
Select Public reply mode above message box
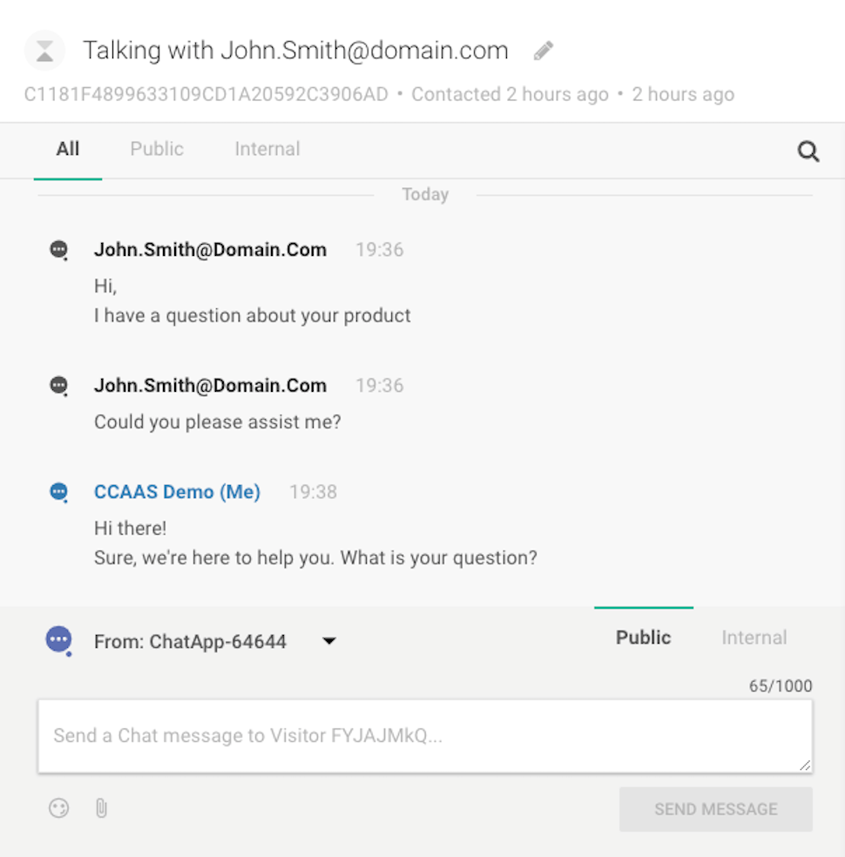tap(643, 638)
